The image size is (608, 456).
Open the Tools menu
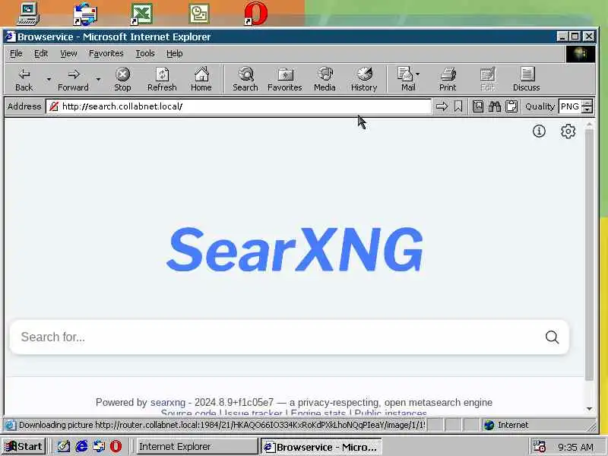pyautogui.click(x=145, y=53)
